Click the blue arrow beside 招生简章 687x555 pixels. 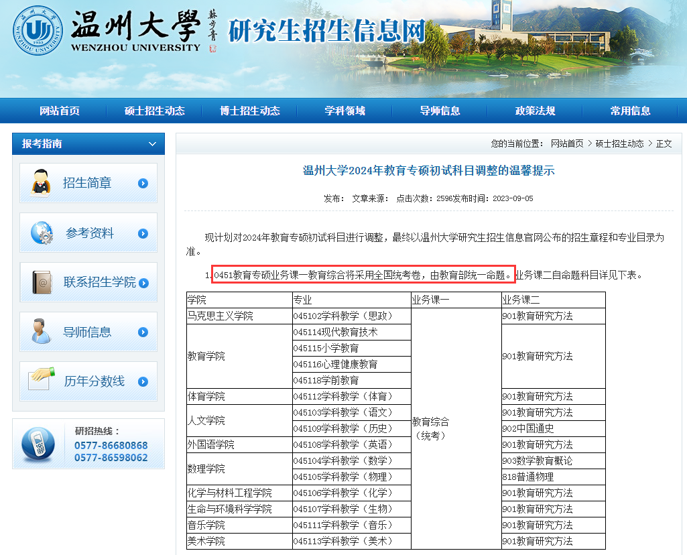(143, 184)
